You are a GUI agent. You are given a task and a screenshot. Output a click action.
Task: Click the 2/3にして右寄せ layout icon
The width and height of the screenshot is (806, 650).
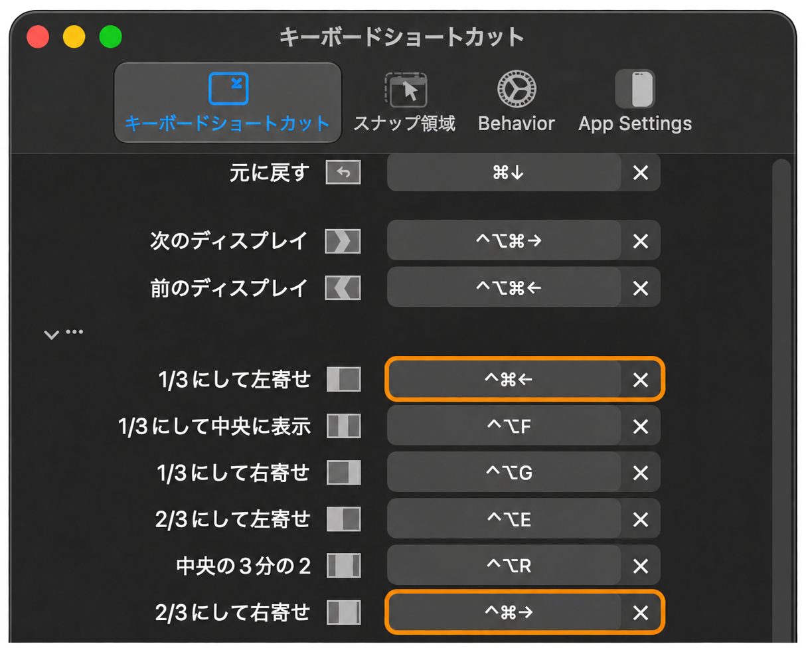(x=343, y=612)
